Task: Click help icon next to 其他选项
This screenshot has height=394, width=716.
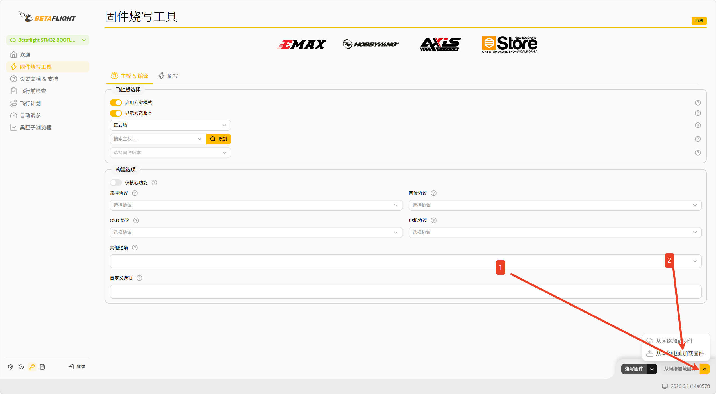Action: tap(135, 248)
